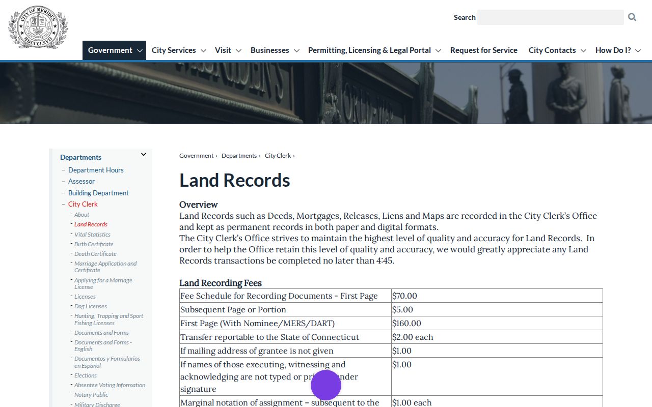Click the Government breadcrumb link
Image resolution: width=652 pixels, height=407 pixels.
click(x=196, y=156)
